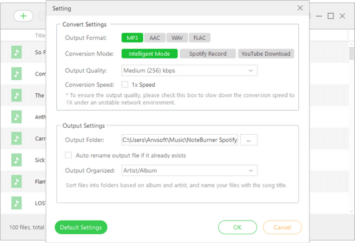Close the Setting dialog with X
The image size is (355, 243).
point(300,8)
